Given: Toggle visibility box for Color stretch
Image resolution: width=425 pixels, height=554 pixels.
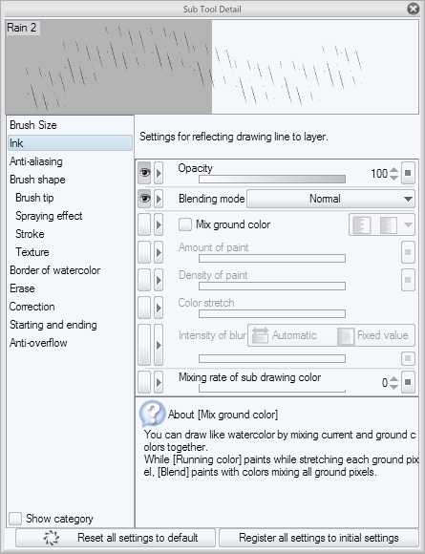Looking at the screenshot, I should pyautogui.click(x=144, y=308).
